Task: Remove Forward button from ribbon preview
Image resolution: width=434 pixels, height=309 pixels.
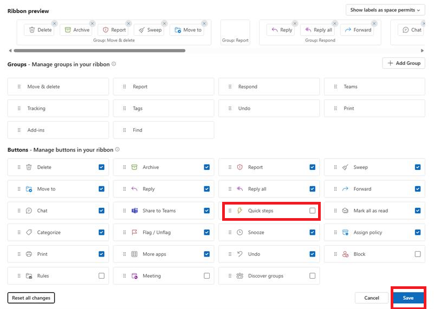Action: click(374, 23)
